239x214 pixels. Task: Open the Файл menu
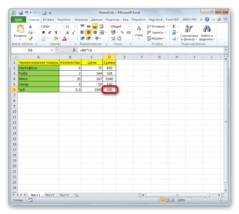19,19
